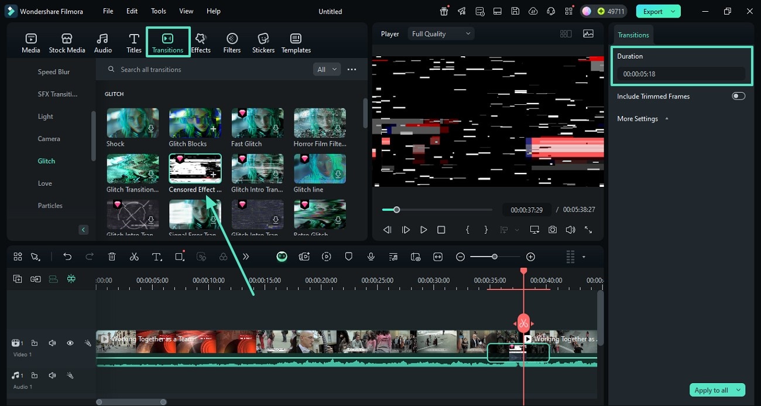Open the Export options dropdown arrow
The height and width of the screenshot is (406, 761).
(x=674, y=11)
